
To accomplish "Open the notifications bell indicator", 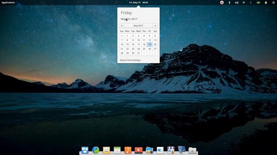I will pyautogui.click(x=266, y=3).
